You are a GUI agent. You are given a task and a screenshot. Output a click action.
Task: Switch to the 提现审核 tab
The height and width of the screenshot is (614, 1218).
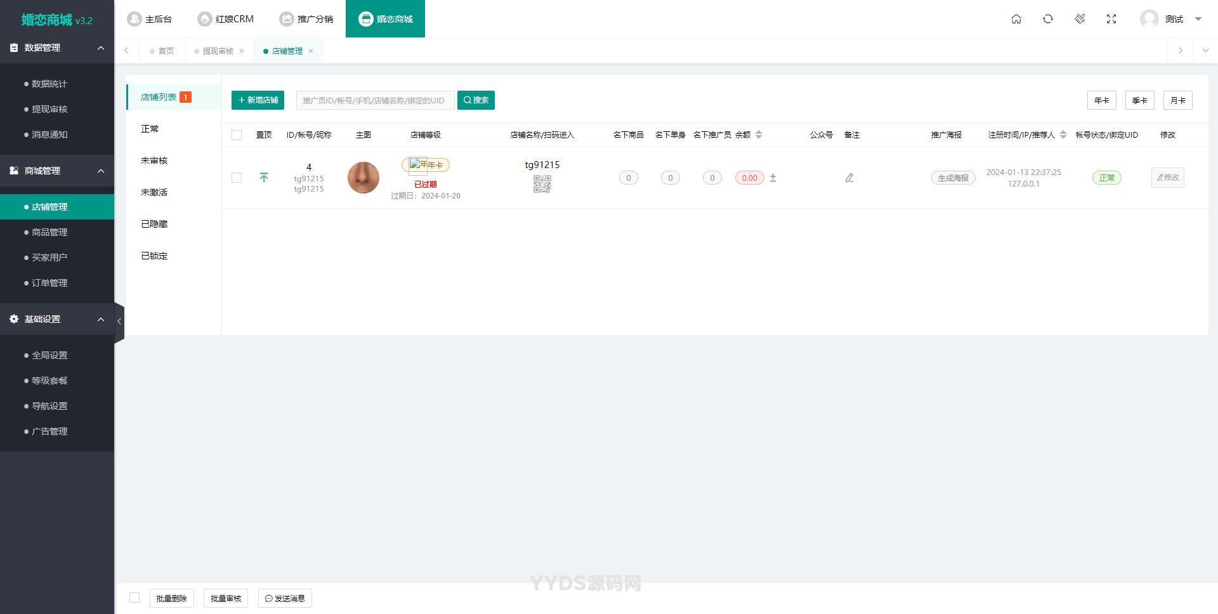[x=218, y=51]
